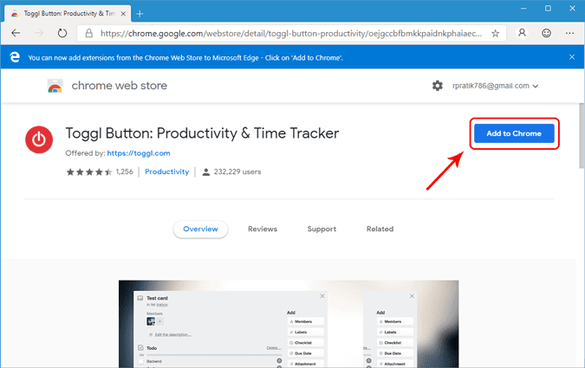
Task: Click the '232,229 users' text
Action: [237, 172]
